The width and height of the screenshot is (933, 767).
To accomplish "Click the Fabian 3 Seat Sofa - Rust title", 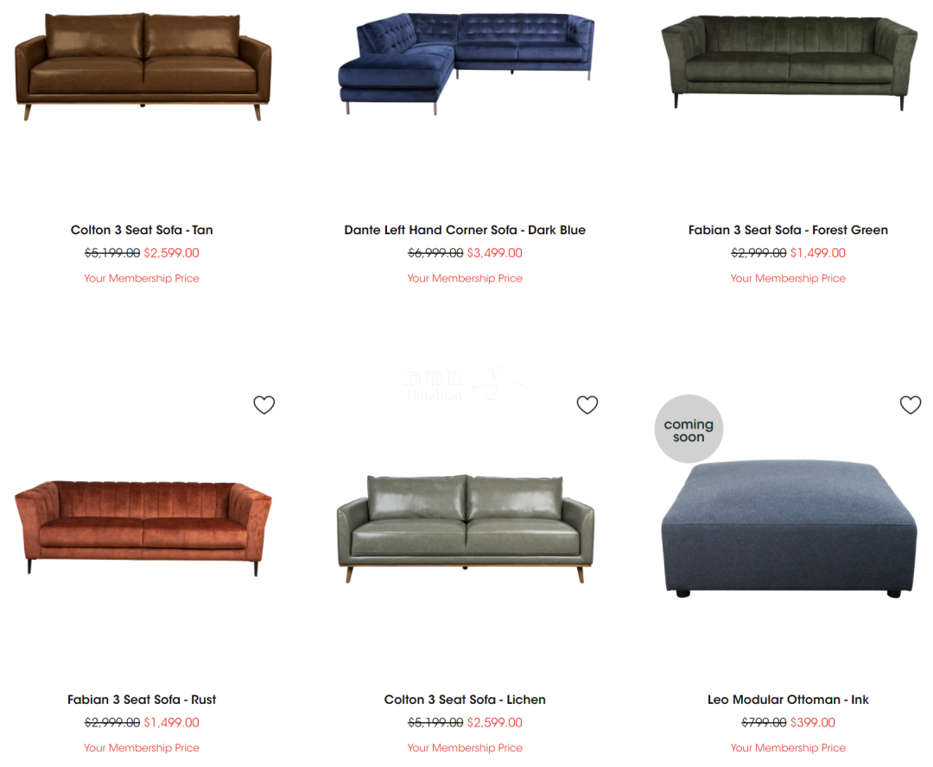I will [142, 700].
